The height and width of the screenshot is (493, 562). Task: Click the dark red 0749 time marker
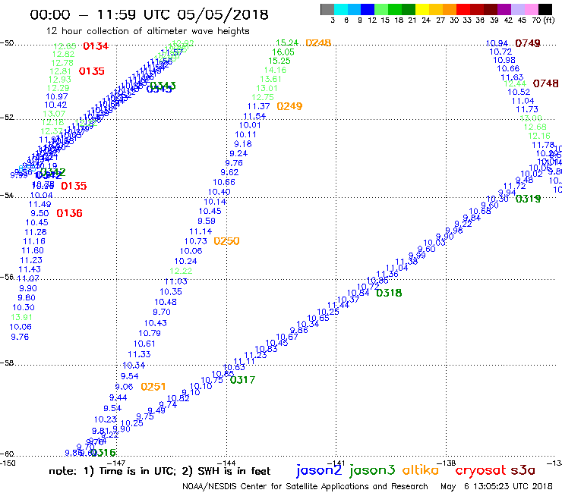(x=528, y=43)
